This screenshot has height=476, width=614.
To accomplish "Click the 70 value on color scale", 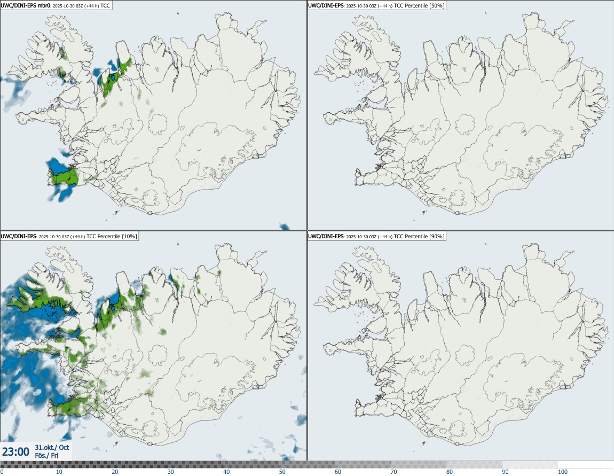I will [x=393, y=472].
